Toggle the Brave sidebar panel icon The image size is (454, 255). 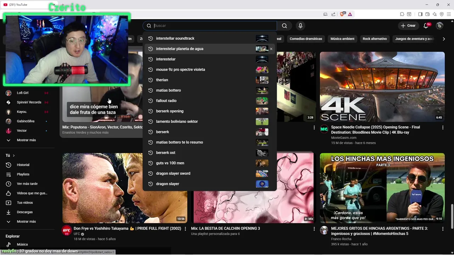pyautogui.click(x=420, y=14)
